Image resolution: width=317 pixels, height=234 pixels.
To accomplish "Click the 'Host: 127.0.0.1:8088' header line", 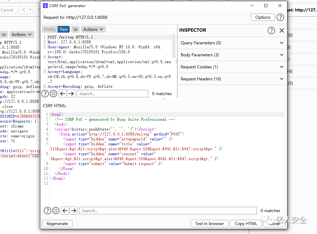I will click(69, 42).
